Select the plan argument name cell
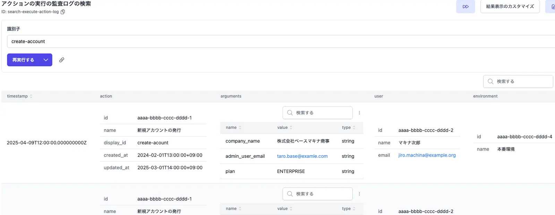This screenshot has width=555, height=215. [x=230, y=171]
